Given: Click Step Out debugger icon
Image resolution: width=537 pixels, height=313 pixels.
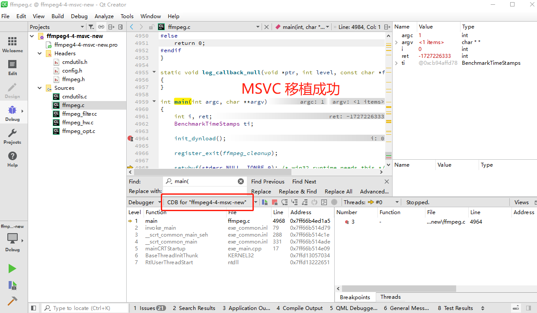Looking at the screenshot, I should 304,202.
